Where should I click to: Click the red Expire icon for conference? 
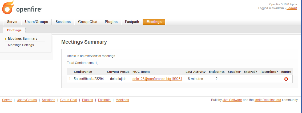coord(286,79)
